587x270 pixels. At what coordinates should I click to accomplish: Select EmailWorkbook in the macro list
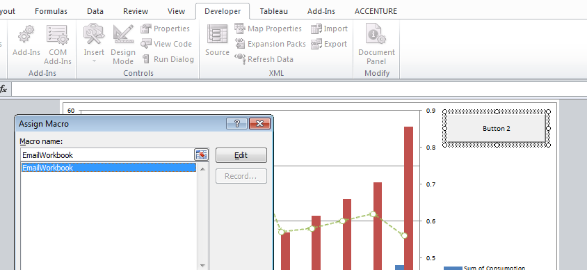108,168
